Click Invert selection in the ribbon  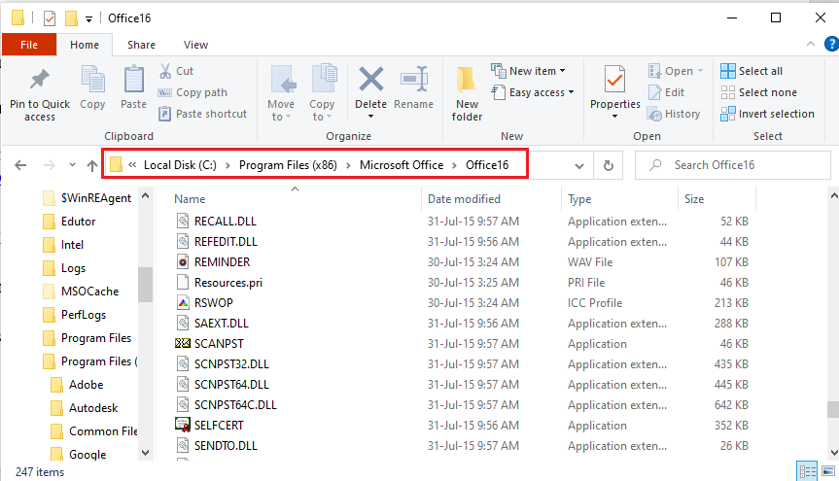coord(767,114)
